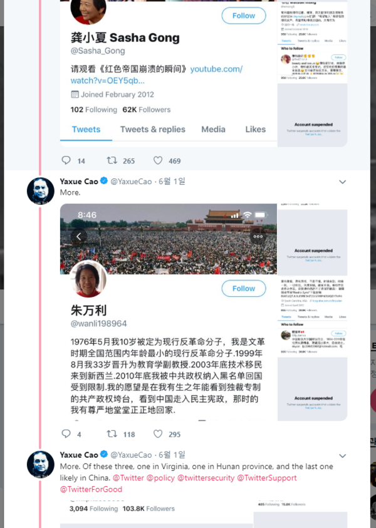Like the tweet with 295 likes
The height and width of the screenshot is (528, 376).
point(158,433)
